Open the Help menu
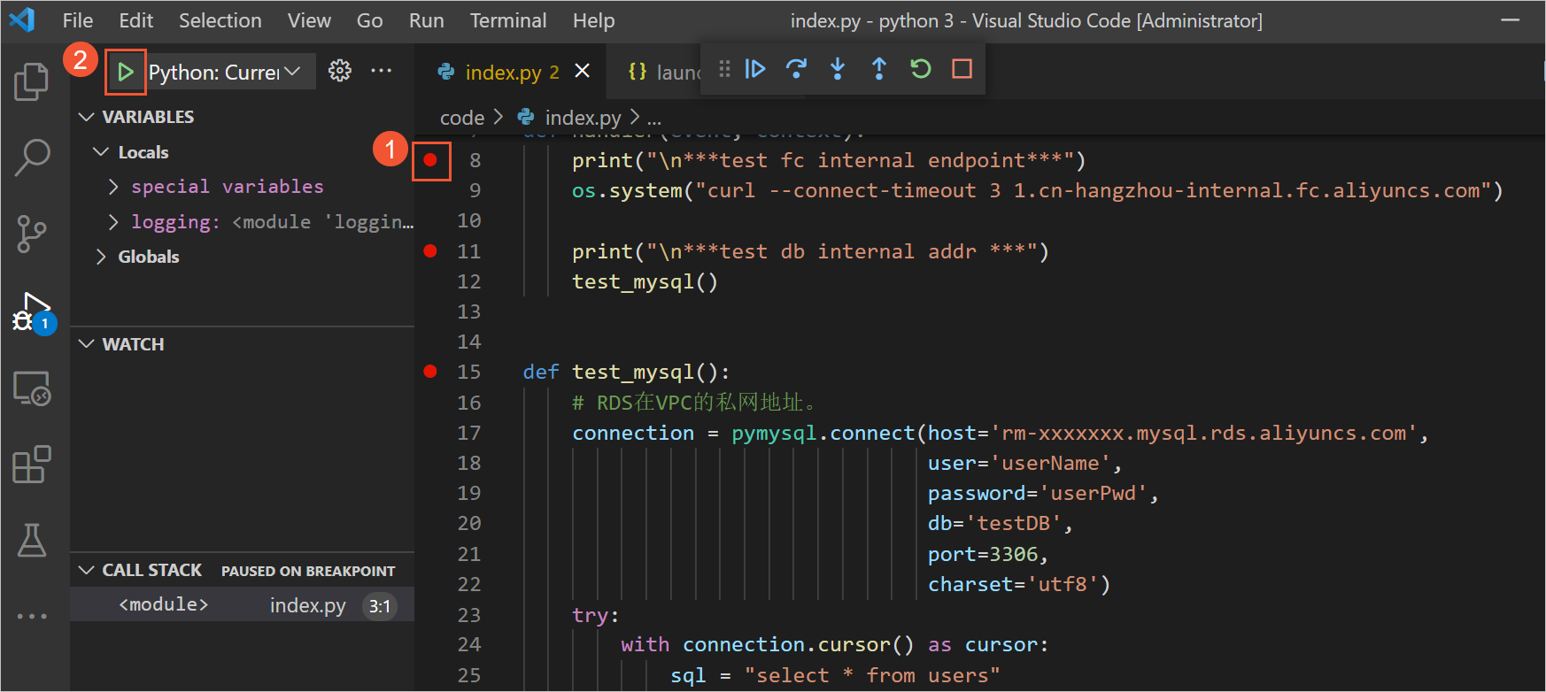1546x692 pixels. click(x=593, y=20)
